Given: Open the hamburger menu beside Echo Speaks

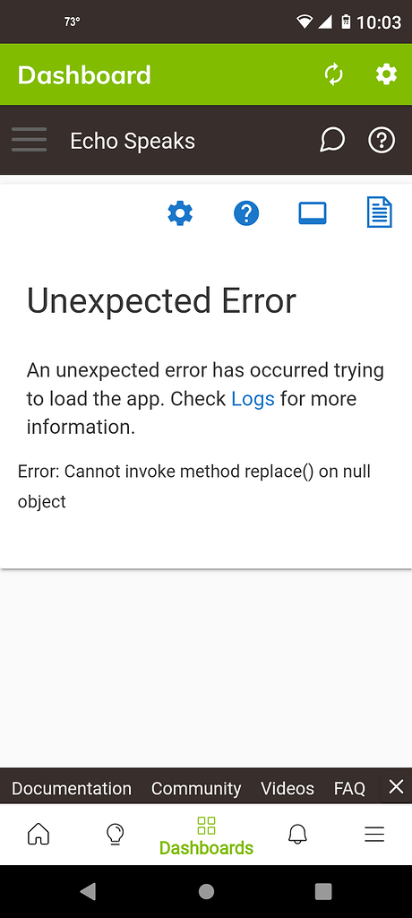Looking at the screenshot, I should pyautogui.click(x=29, y=140).
